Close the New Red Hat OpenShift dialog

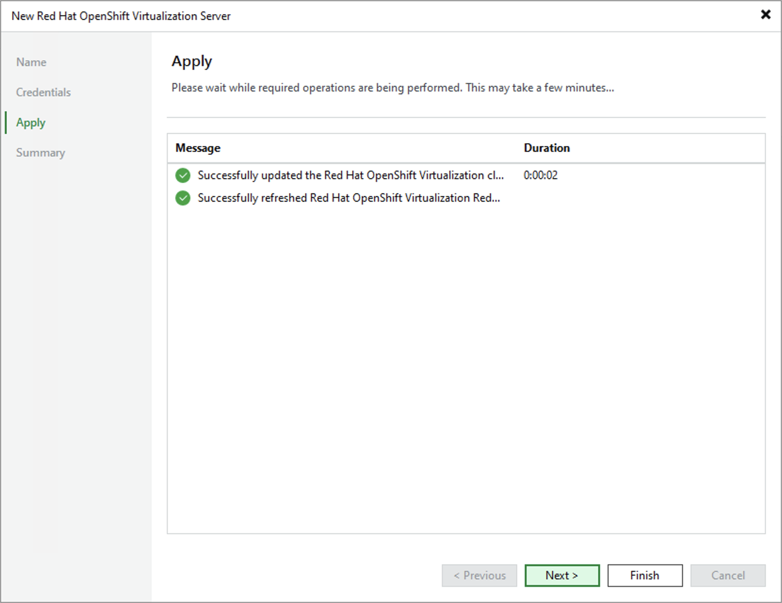(x=766, y=15)
